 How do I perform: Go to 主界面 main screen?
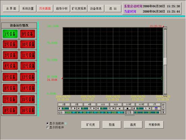coord(11,8)
